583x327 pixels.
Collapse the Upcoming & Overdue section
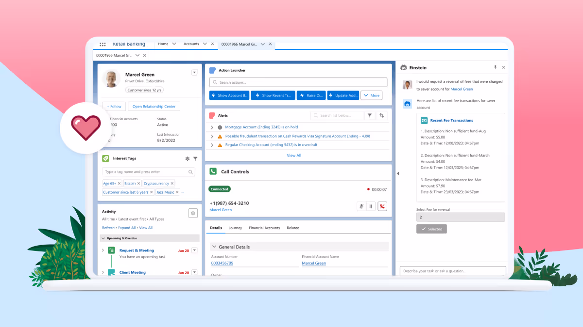tap(103, 238)
